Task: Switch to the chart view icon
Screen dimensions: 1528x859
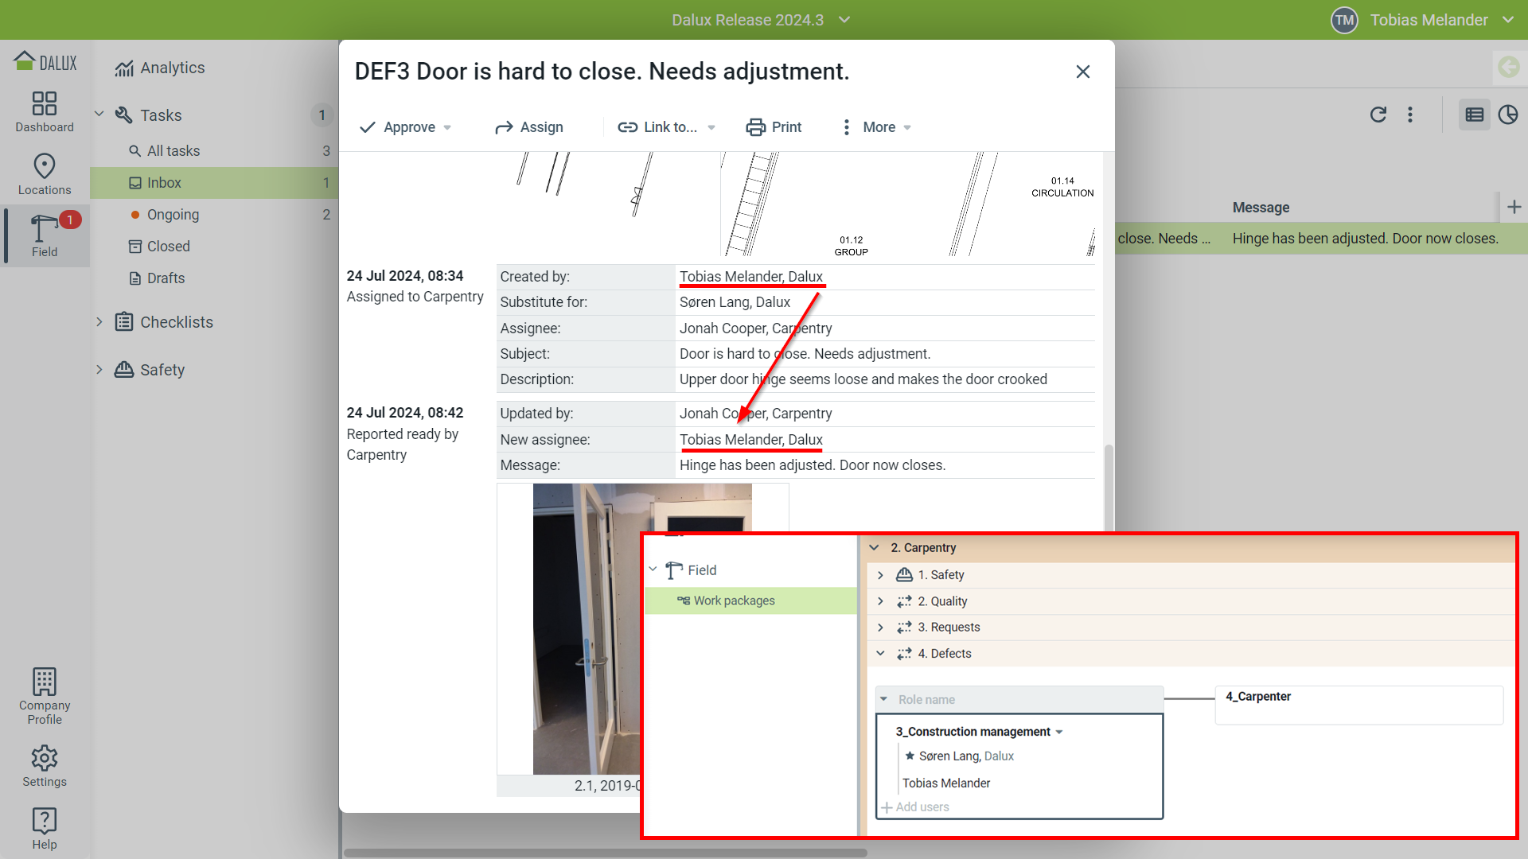Action: coord(1508,115)
